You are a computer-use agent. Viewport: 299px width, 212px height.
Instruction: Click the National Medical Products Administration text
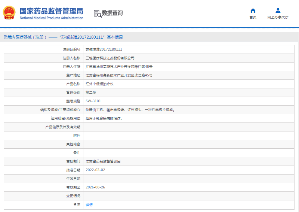(x=51, y=18)
